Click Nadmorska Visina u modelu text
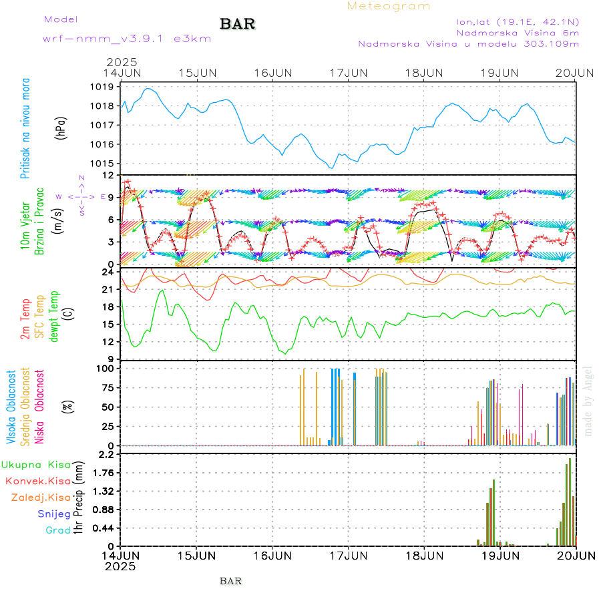This screenshot has height=601, width=601. click(x=468, y=44)
